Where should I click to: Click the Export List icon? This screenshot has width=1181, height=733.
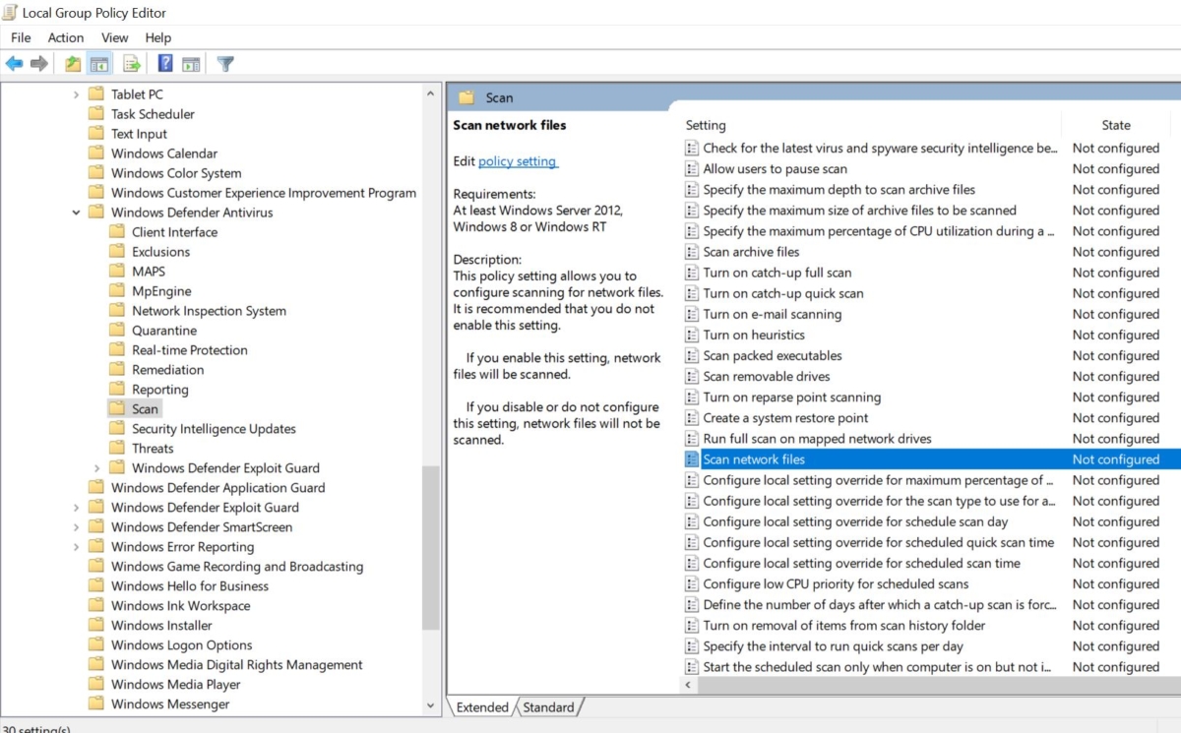131,63
